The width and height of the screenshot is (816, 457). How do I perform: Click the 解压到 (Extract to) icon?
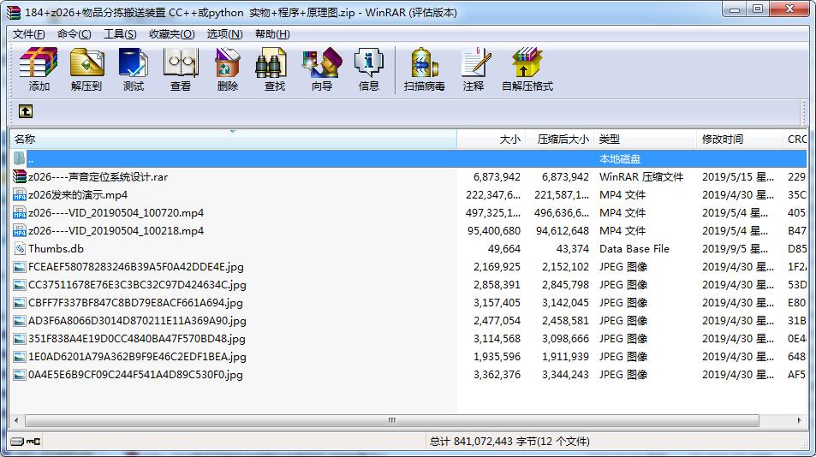(x=86, y=69)
